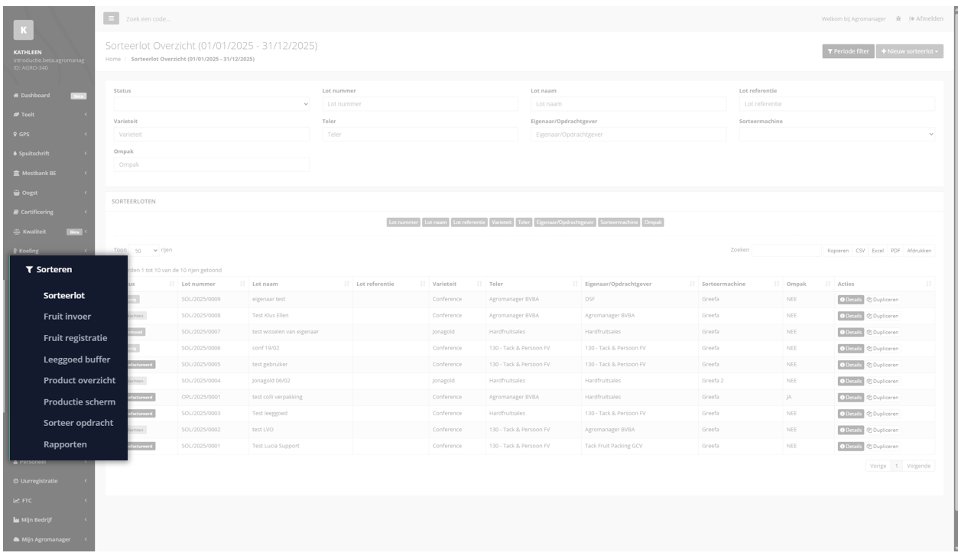Image resolution: width=958 pixels, height=556 pixels.
Task: Select Sorteer opdracht in the Sorteren menu
Action: 79,423
